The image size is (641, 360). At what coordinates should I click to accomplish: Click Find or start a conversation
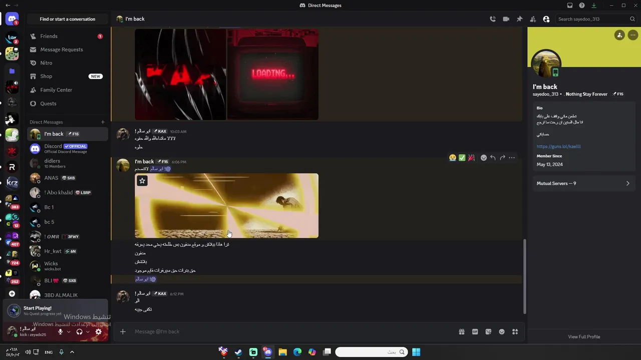(x=68, y=19)
